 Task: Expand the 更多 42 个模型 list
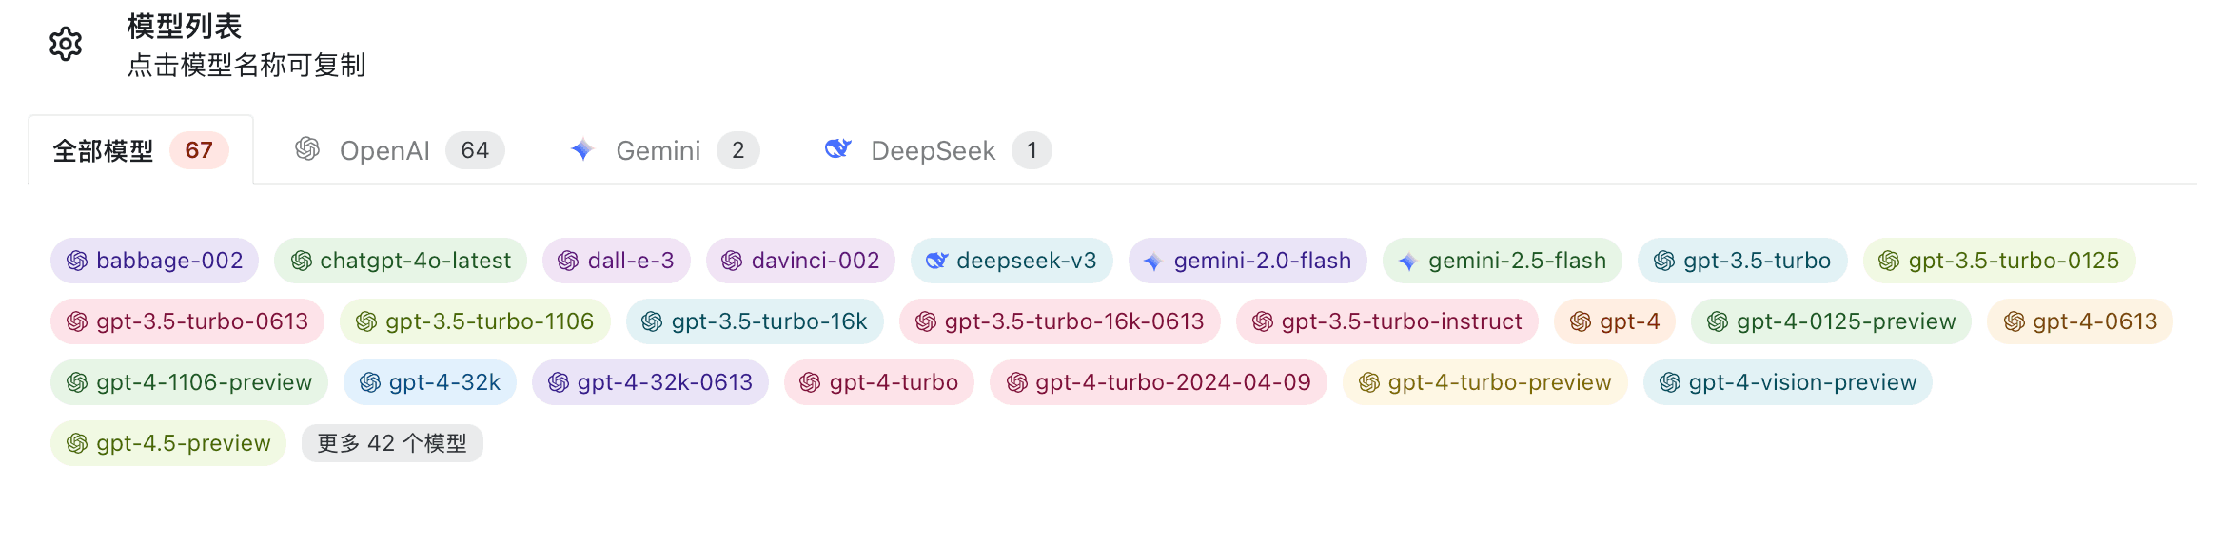(392, 443)
